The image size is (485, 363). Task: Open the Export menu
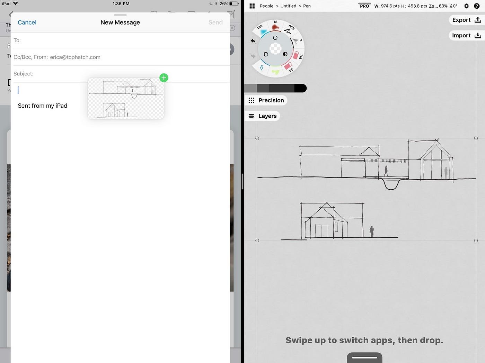pyautogui.click(x=466, y=20)
